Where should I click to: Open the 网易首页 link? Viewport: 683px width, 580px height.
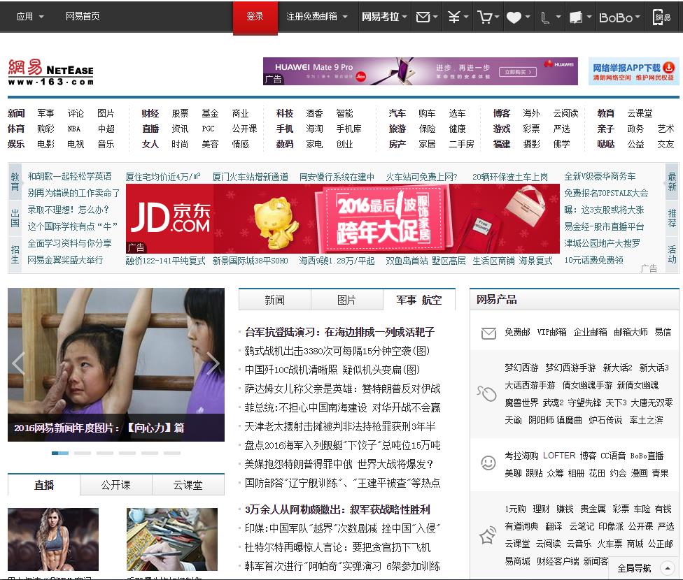tap(83, 17)
